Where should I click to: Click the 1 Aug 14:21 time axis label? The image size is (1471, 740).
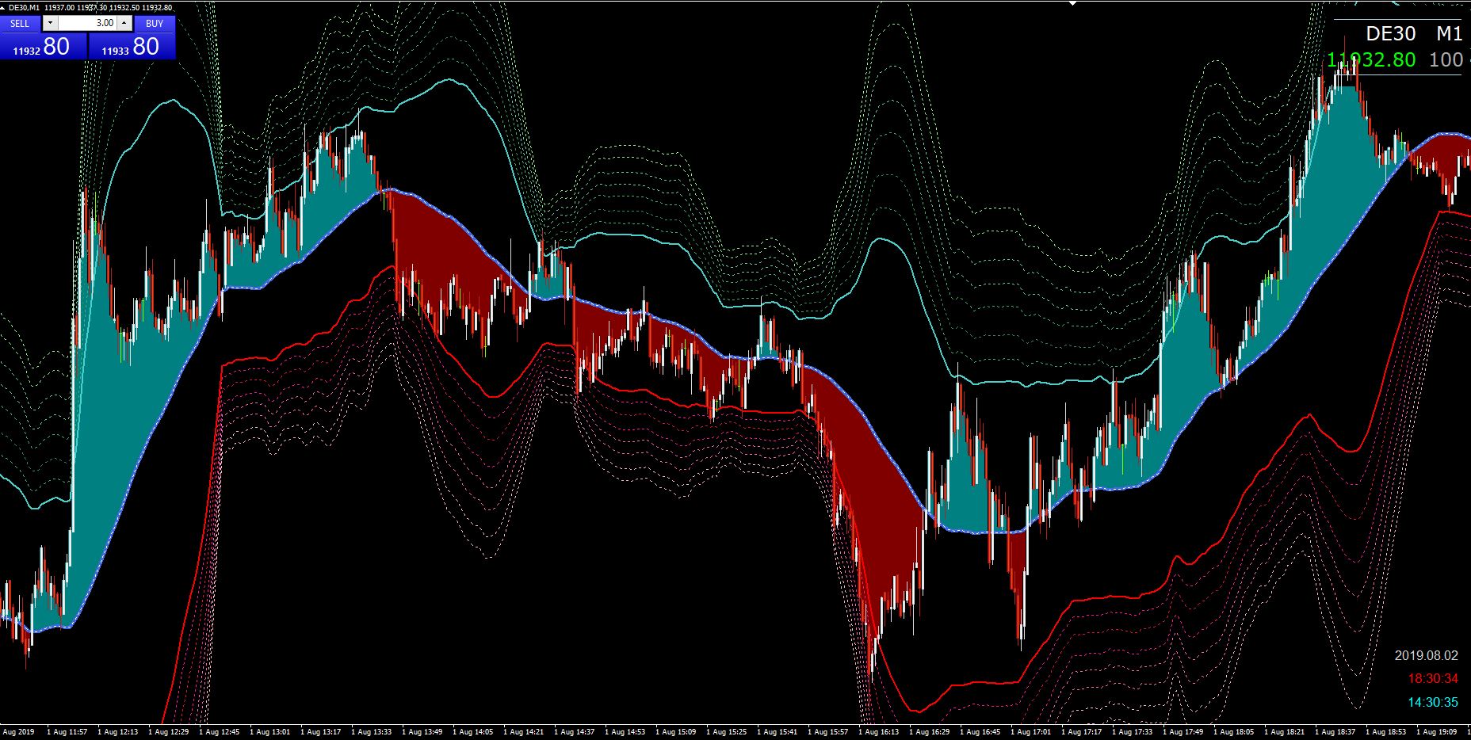coord(523,732)
